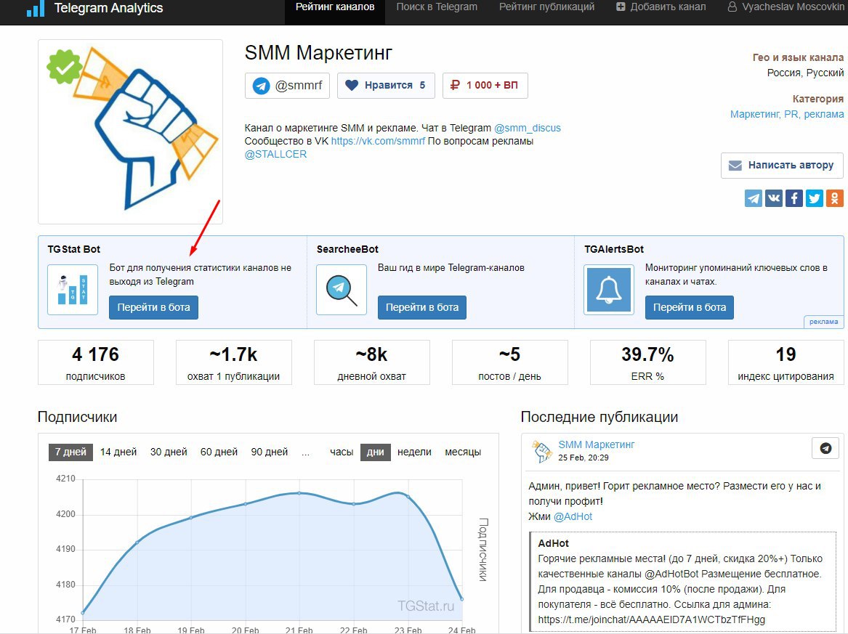This screenshot has height=634, width=848.
Task: Click the реклама label
Action: [824, 322]
